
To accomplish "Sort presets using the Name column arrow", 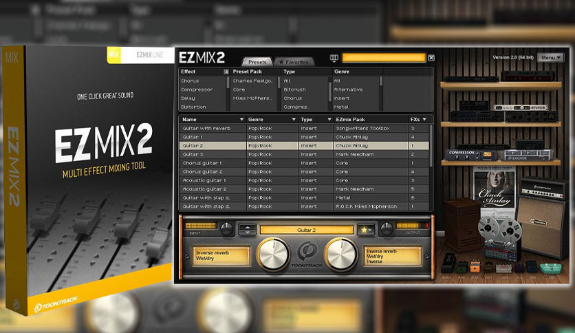I will (241, 120).
